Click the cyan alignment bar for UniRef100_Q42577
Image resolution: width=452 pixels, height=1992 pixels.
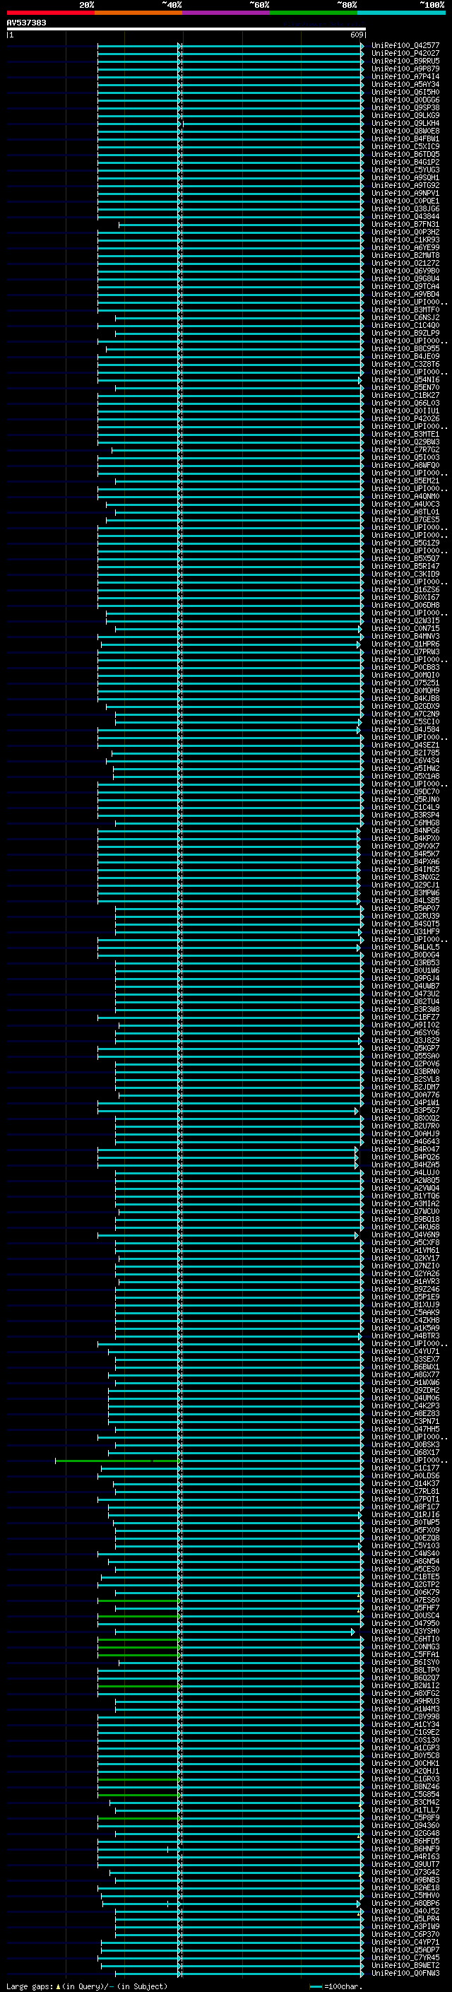[230, 46]
